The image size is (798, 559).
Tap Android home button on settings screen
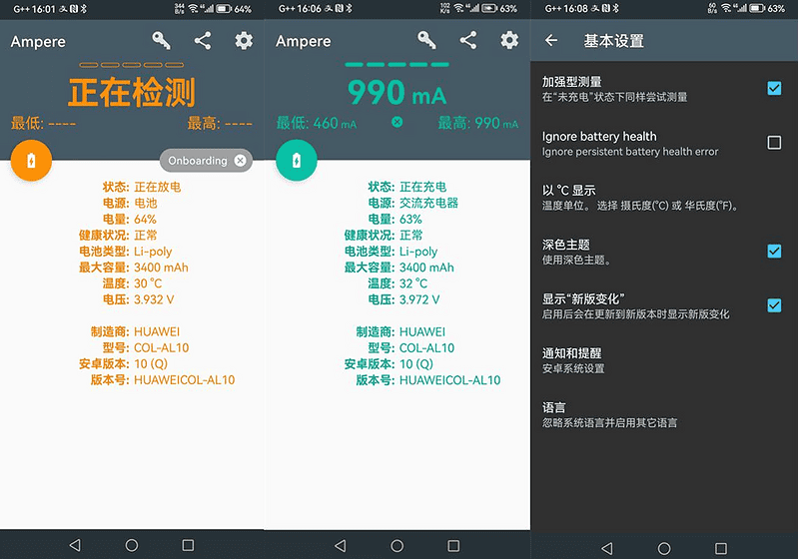tap(664, 548)
